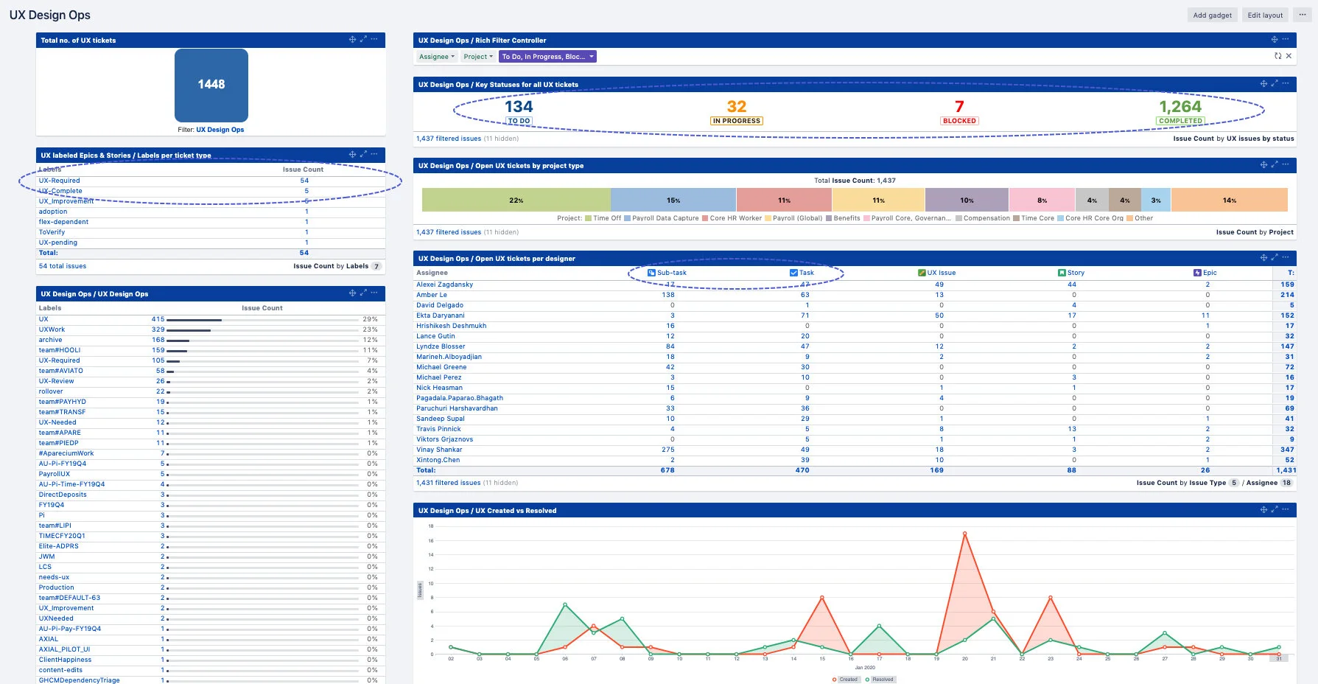Open the Assignee filter dropdown
The height and width of the screenshot is (684, 1318).
pyautogui.click(x=436, y=56)
